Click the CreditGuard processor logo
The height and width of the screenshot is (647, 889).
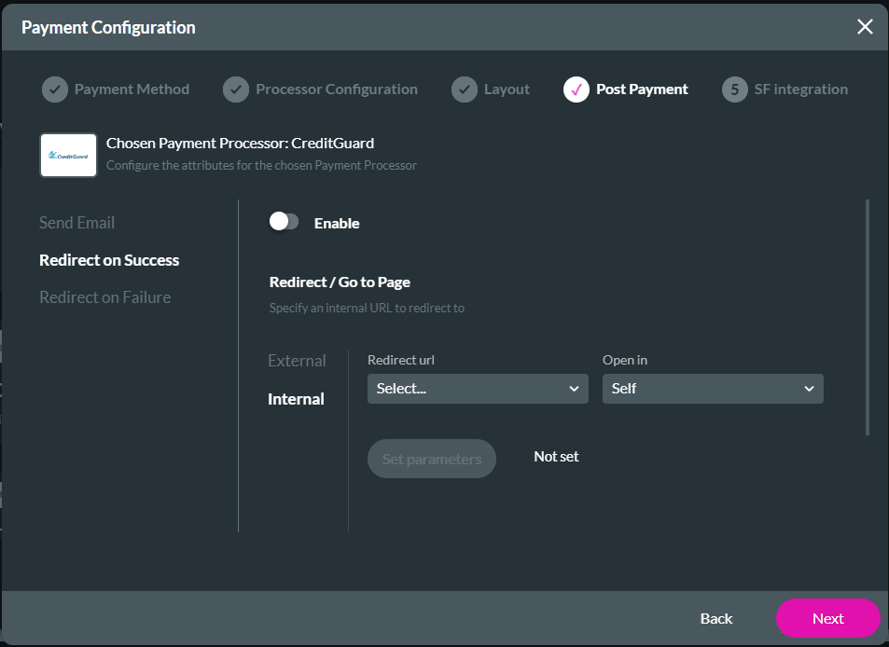click(x=68, y=156)
